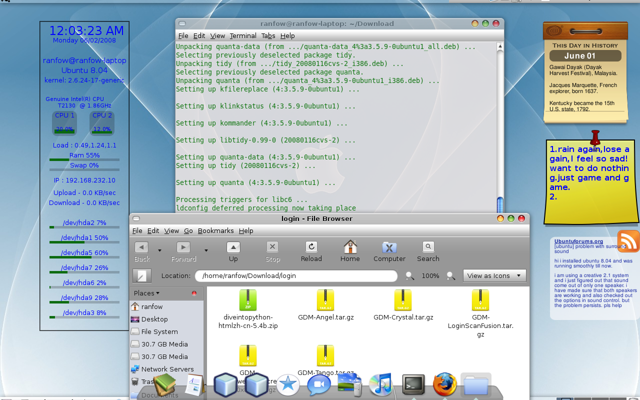Viewport: 640px width, 400px height.
Task: Zoom in with the magnifier right of 100%
Action: pos(450,275)
